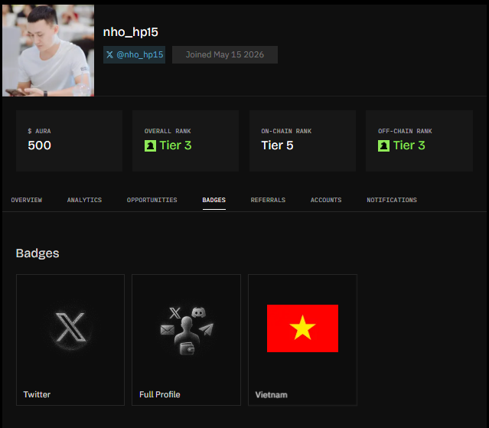Open the NOTIFICATIONS tab
This screenshot has height=428, width=489.
[392, 200]
